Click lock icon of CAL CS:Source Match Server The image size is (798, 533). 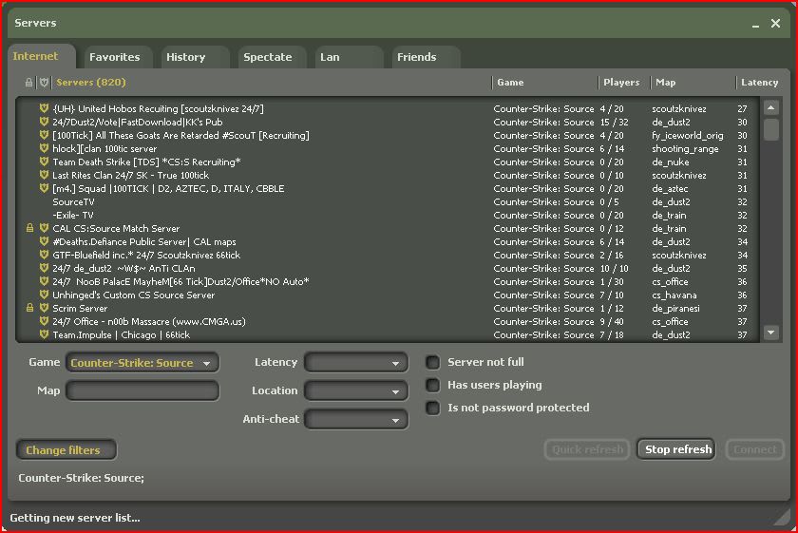click(x=30, y=228)
